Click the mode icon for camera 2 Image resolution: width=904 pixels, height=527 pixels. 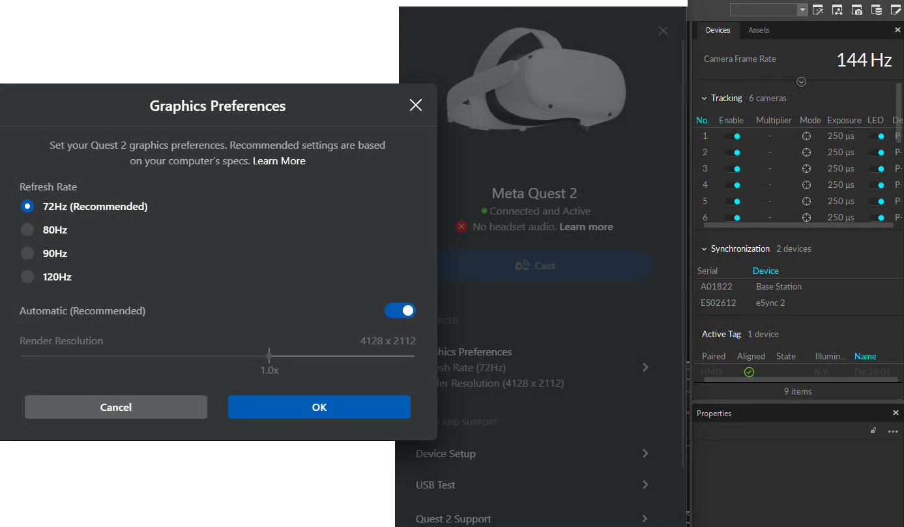(806, 152)
